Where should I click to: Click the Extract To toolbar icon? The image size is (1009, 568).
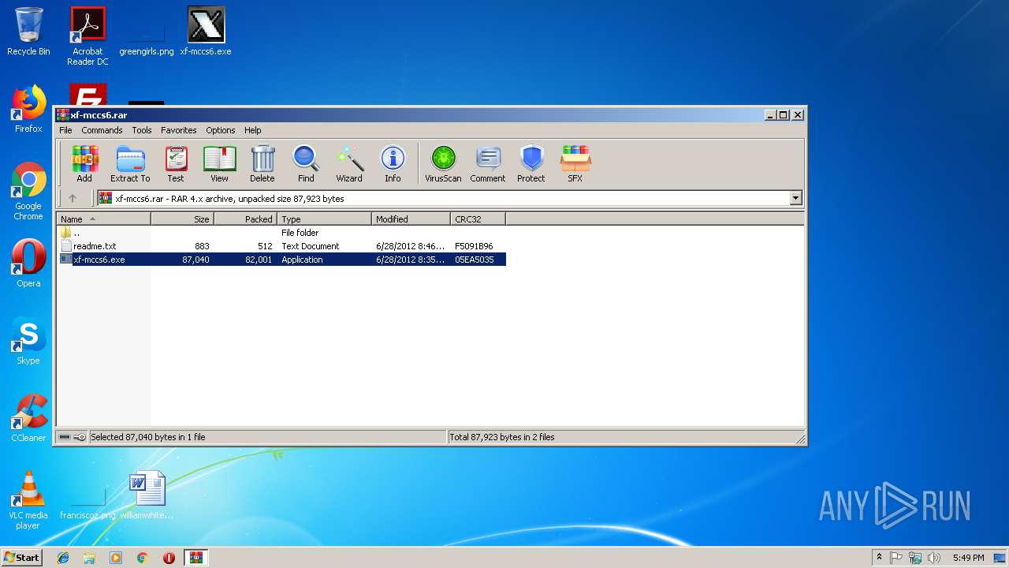coord(130,164)
